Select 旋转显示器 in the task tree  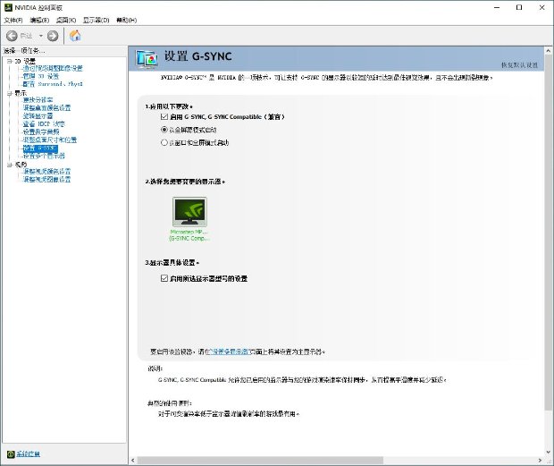pos(38,116)
